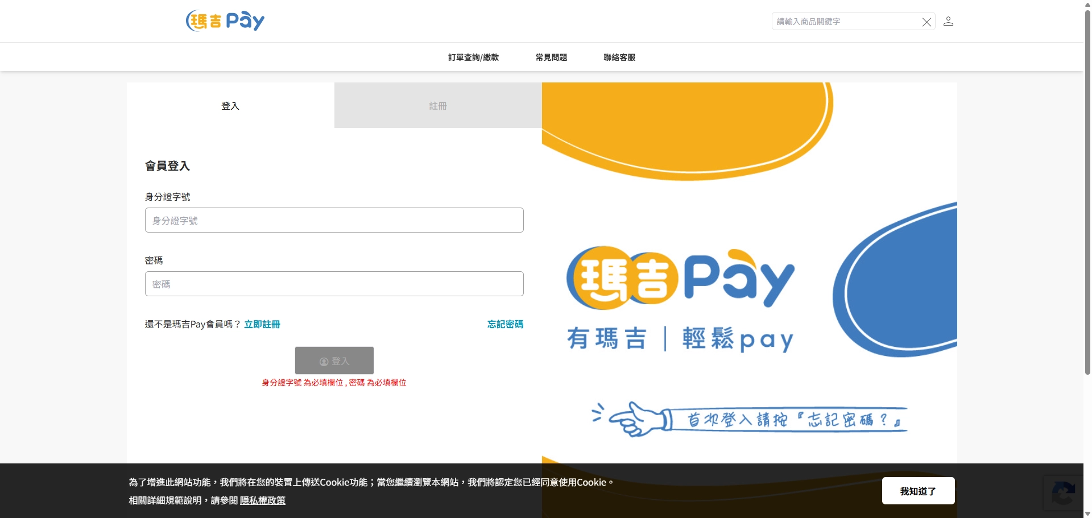Click the 會員登入 heading text

pos(167,166)
